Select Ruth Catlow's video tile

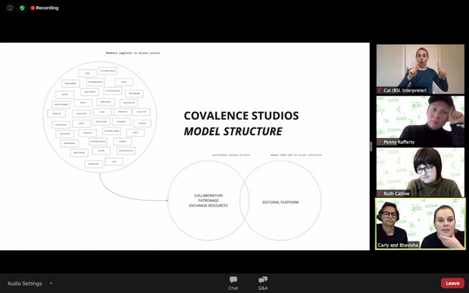pyautogui.click(x=420, y=172)
